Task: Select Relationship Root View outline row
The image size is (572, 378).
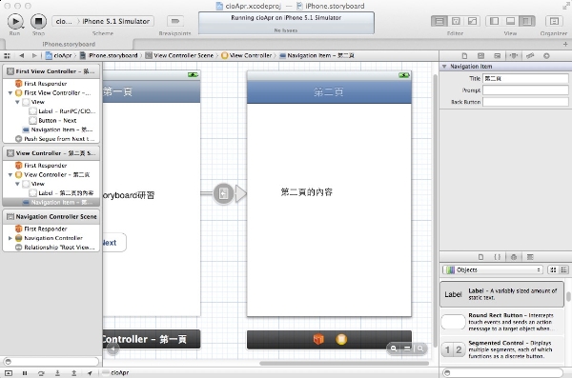Action: coord(54,248)
